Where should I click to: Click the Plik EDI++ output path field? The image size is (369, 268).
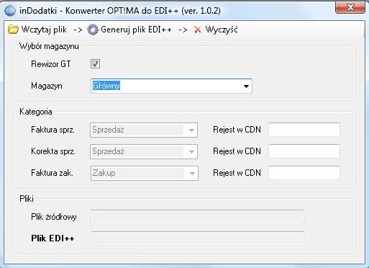pyautogui.click(x=197, y=238)
